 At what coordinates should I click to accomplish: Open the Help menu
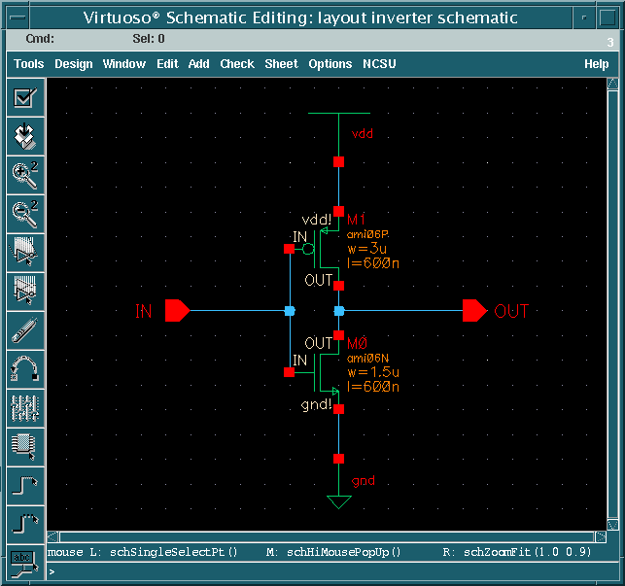click(597, 64)
